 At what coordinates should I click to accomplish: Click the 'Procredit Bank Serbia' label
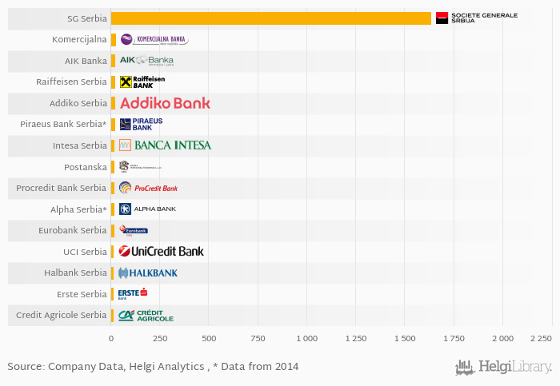(61, 188)
